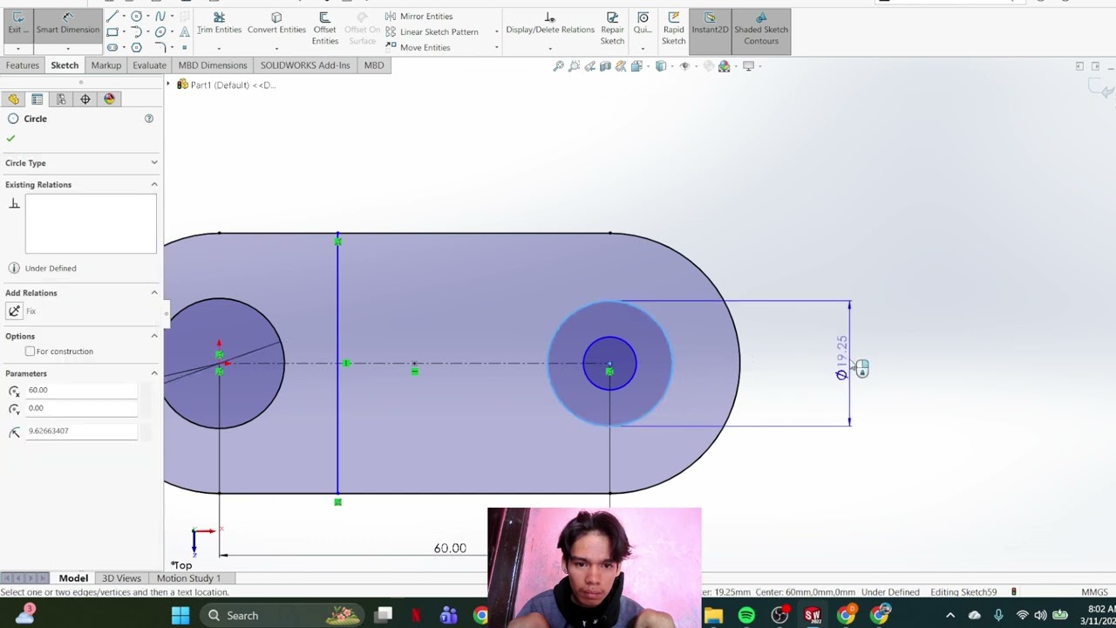Expand the Circle Type section
Viewport: 1116px width, 628px height.
click(154, 163)
